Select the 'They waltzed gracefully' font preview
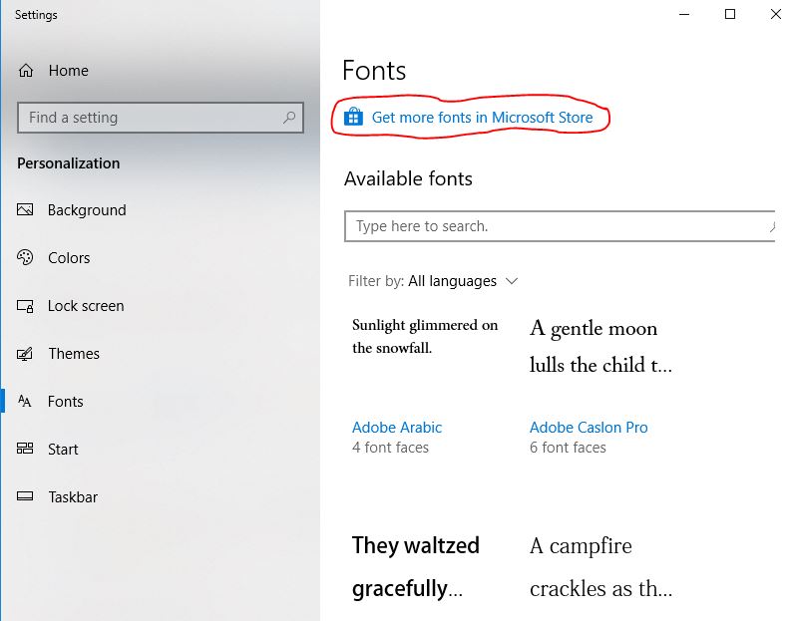Screen dimensions: 791x621 coord(416,566)
